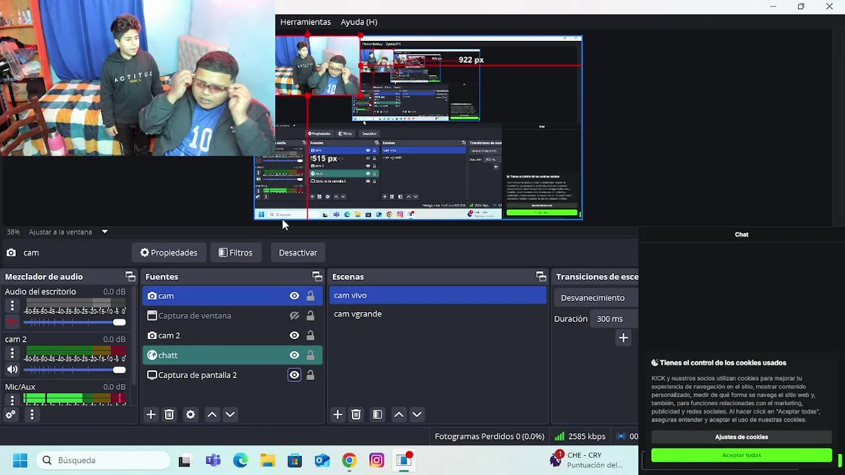Lock the chatt source

(310, 355)
